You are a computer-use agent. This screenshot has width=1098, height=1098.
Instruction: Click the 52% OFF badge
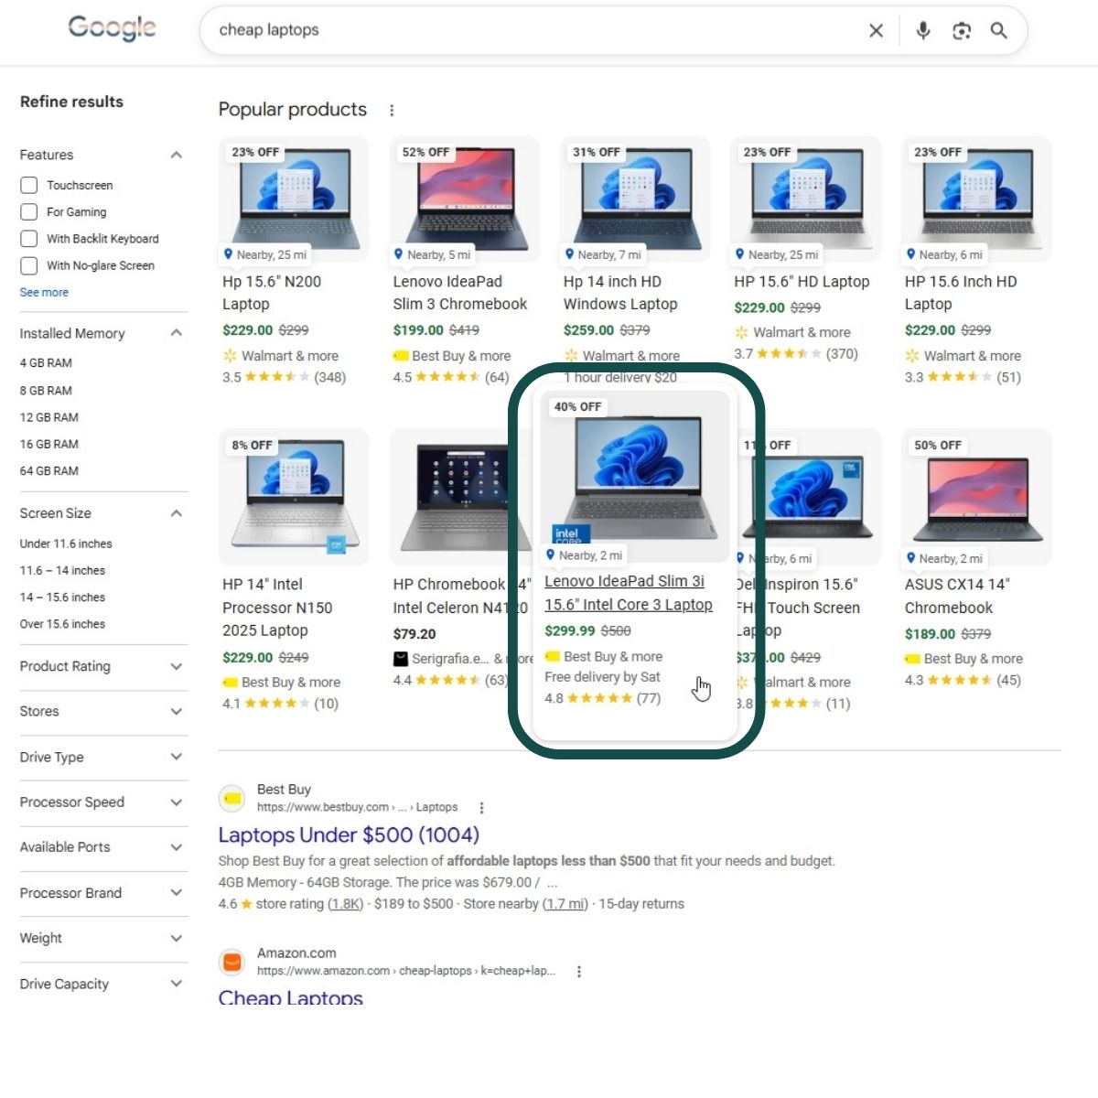point(425,153)
